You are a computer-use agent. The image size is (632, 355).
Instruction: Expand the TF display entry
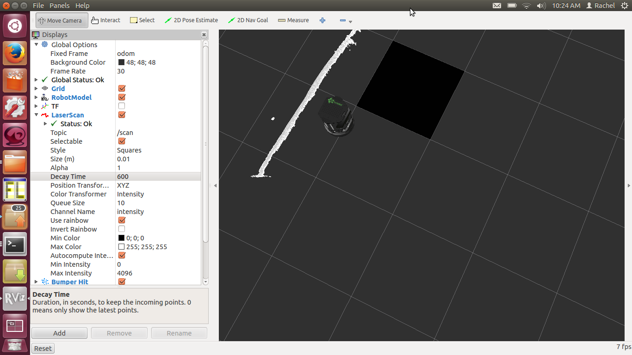tap(36, 106)
